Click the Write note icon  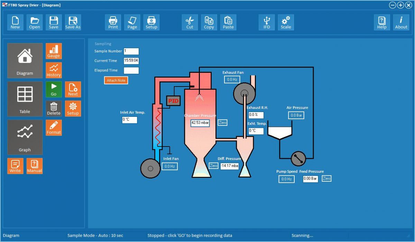coord(15,166)
